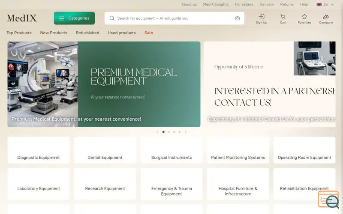Go to Refurbished tab
This screenshot has width=343, height=214.
[87, 33]
